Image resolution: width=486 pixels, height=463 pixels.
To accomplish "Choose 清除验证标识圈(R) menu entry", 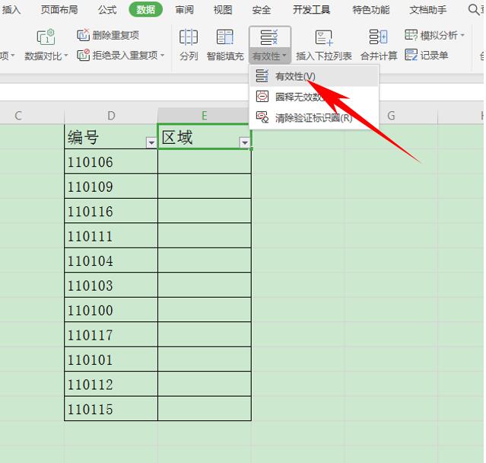I will tap(314, 117).
